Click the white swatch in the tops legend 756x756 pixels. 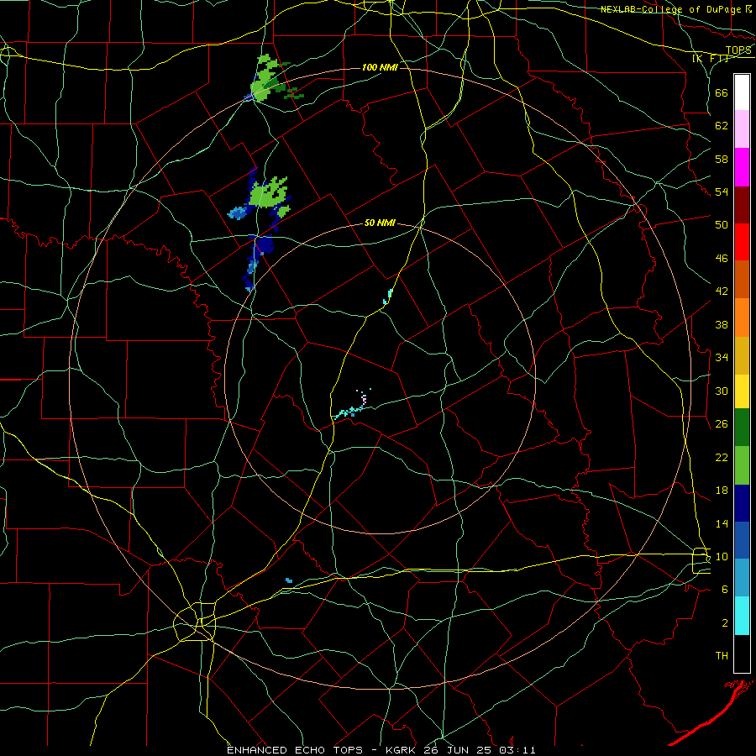tap(742, 92)
